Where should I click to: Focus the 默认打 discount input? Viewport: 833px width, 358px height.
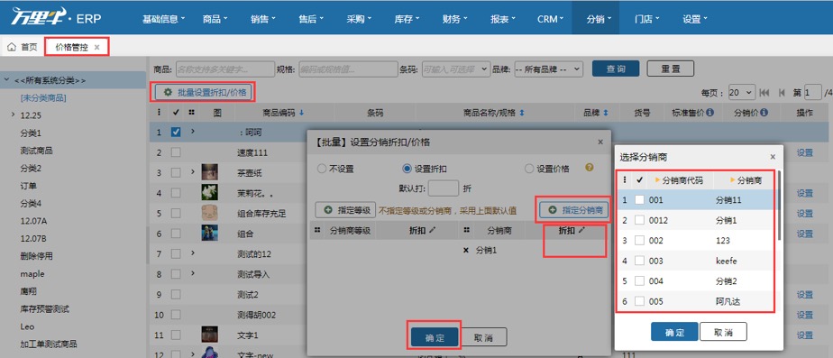pos(443,188)
